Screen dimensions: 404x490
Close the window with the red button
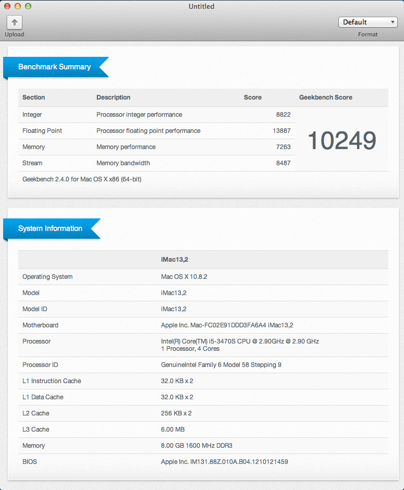(x=7, y=6)
